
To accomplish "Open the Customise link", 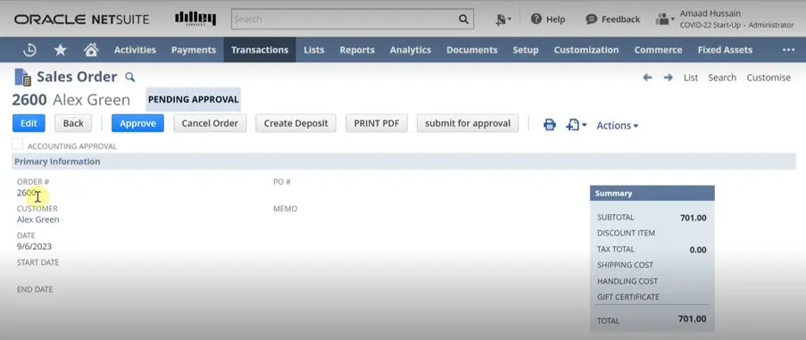I will tap(769, 78).
